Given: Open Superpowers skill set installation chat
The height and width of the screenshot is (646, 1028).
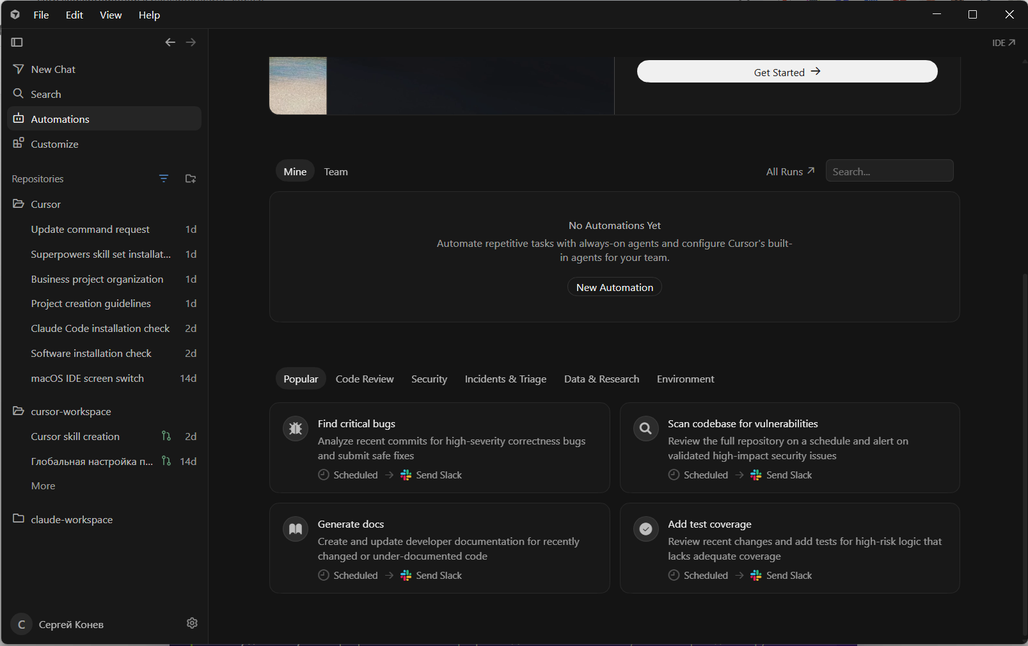Looking at the screenshot, I should [x=104, y=254].
